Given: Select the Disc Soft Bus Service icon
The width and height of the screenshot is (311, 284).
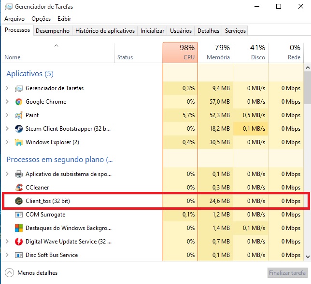Looking at the screenshot, I should pos(19,255).
